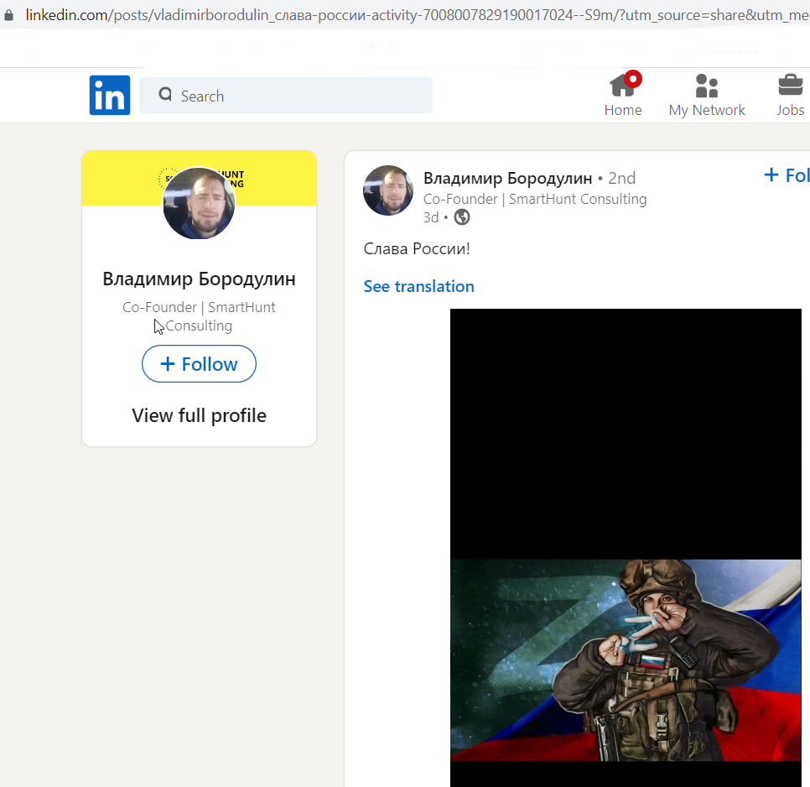Click name Владимир Бородулин on profile card
This screenshot has width=810, height=787.
[x=199, y=279]
